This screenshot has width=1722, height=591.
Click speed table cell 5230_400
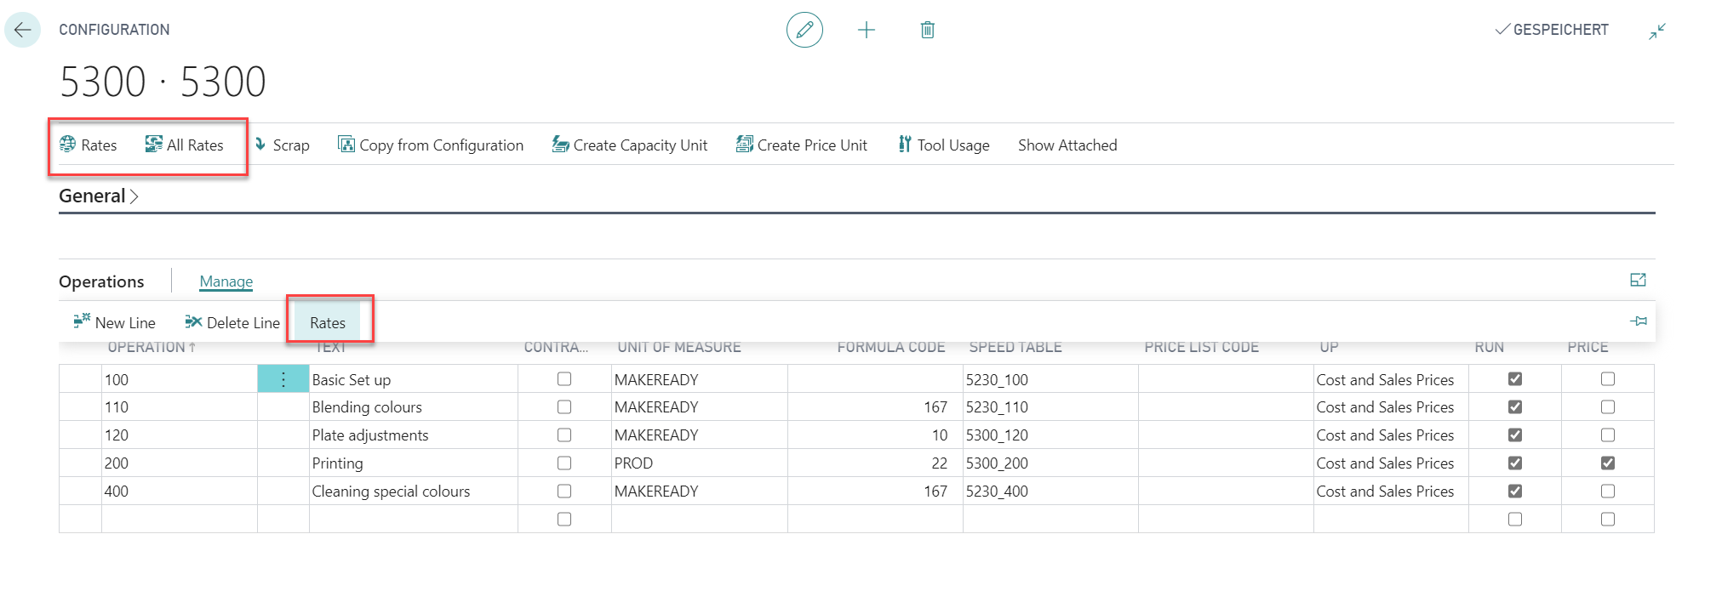(1050, 492)
